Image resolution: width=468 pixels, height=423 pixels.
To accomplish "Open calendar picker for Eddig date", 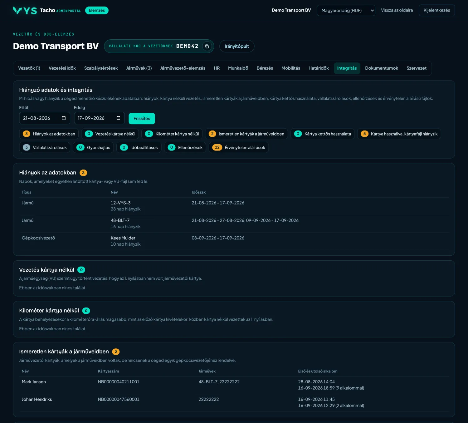I will (119, 118).
